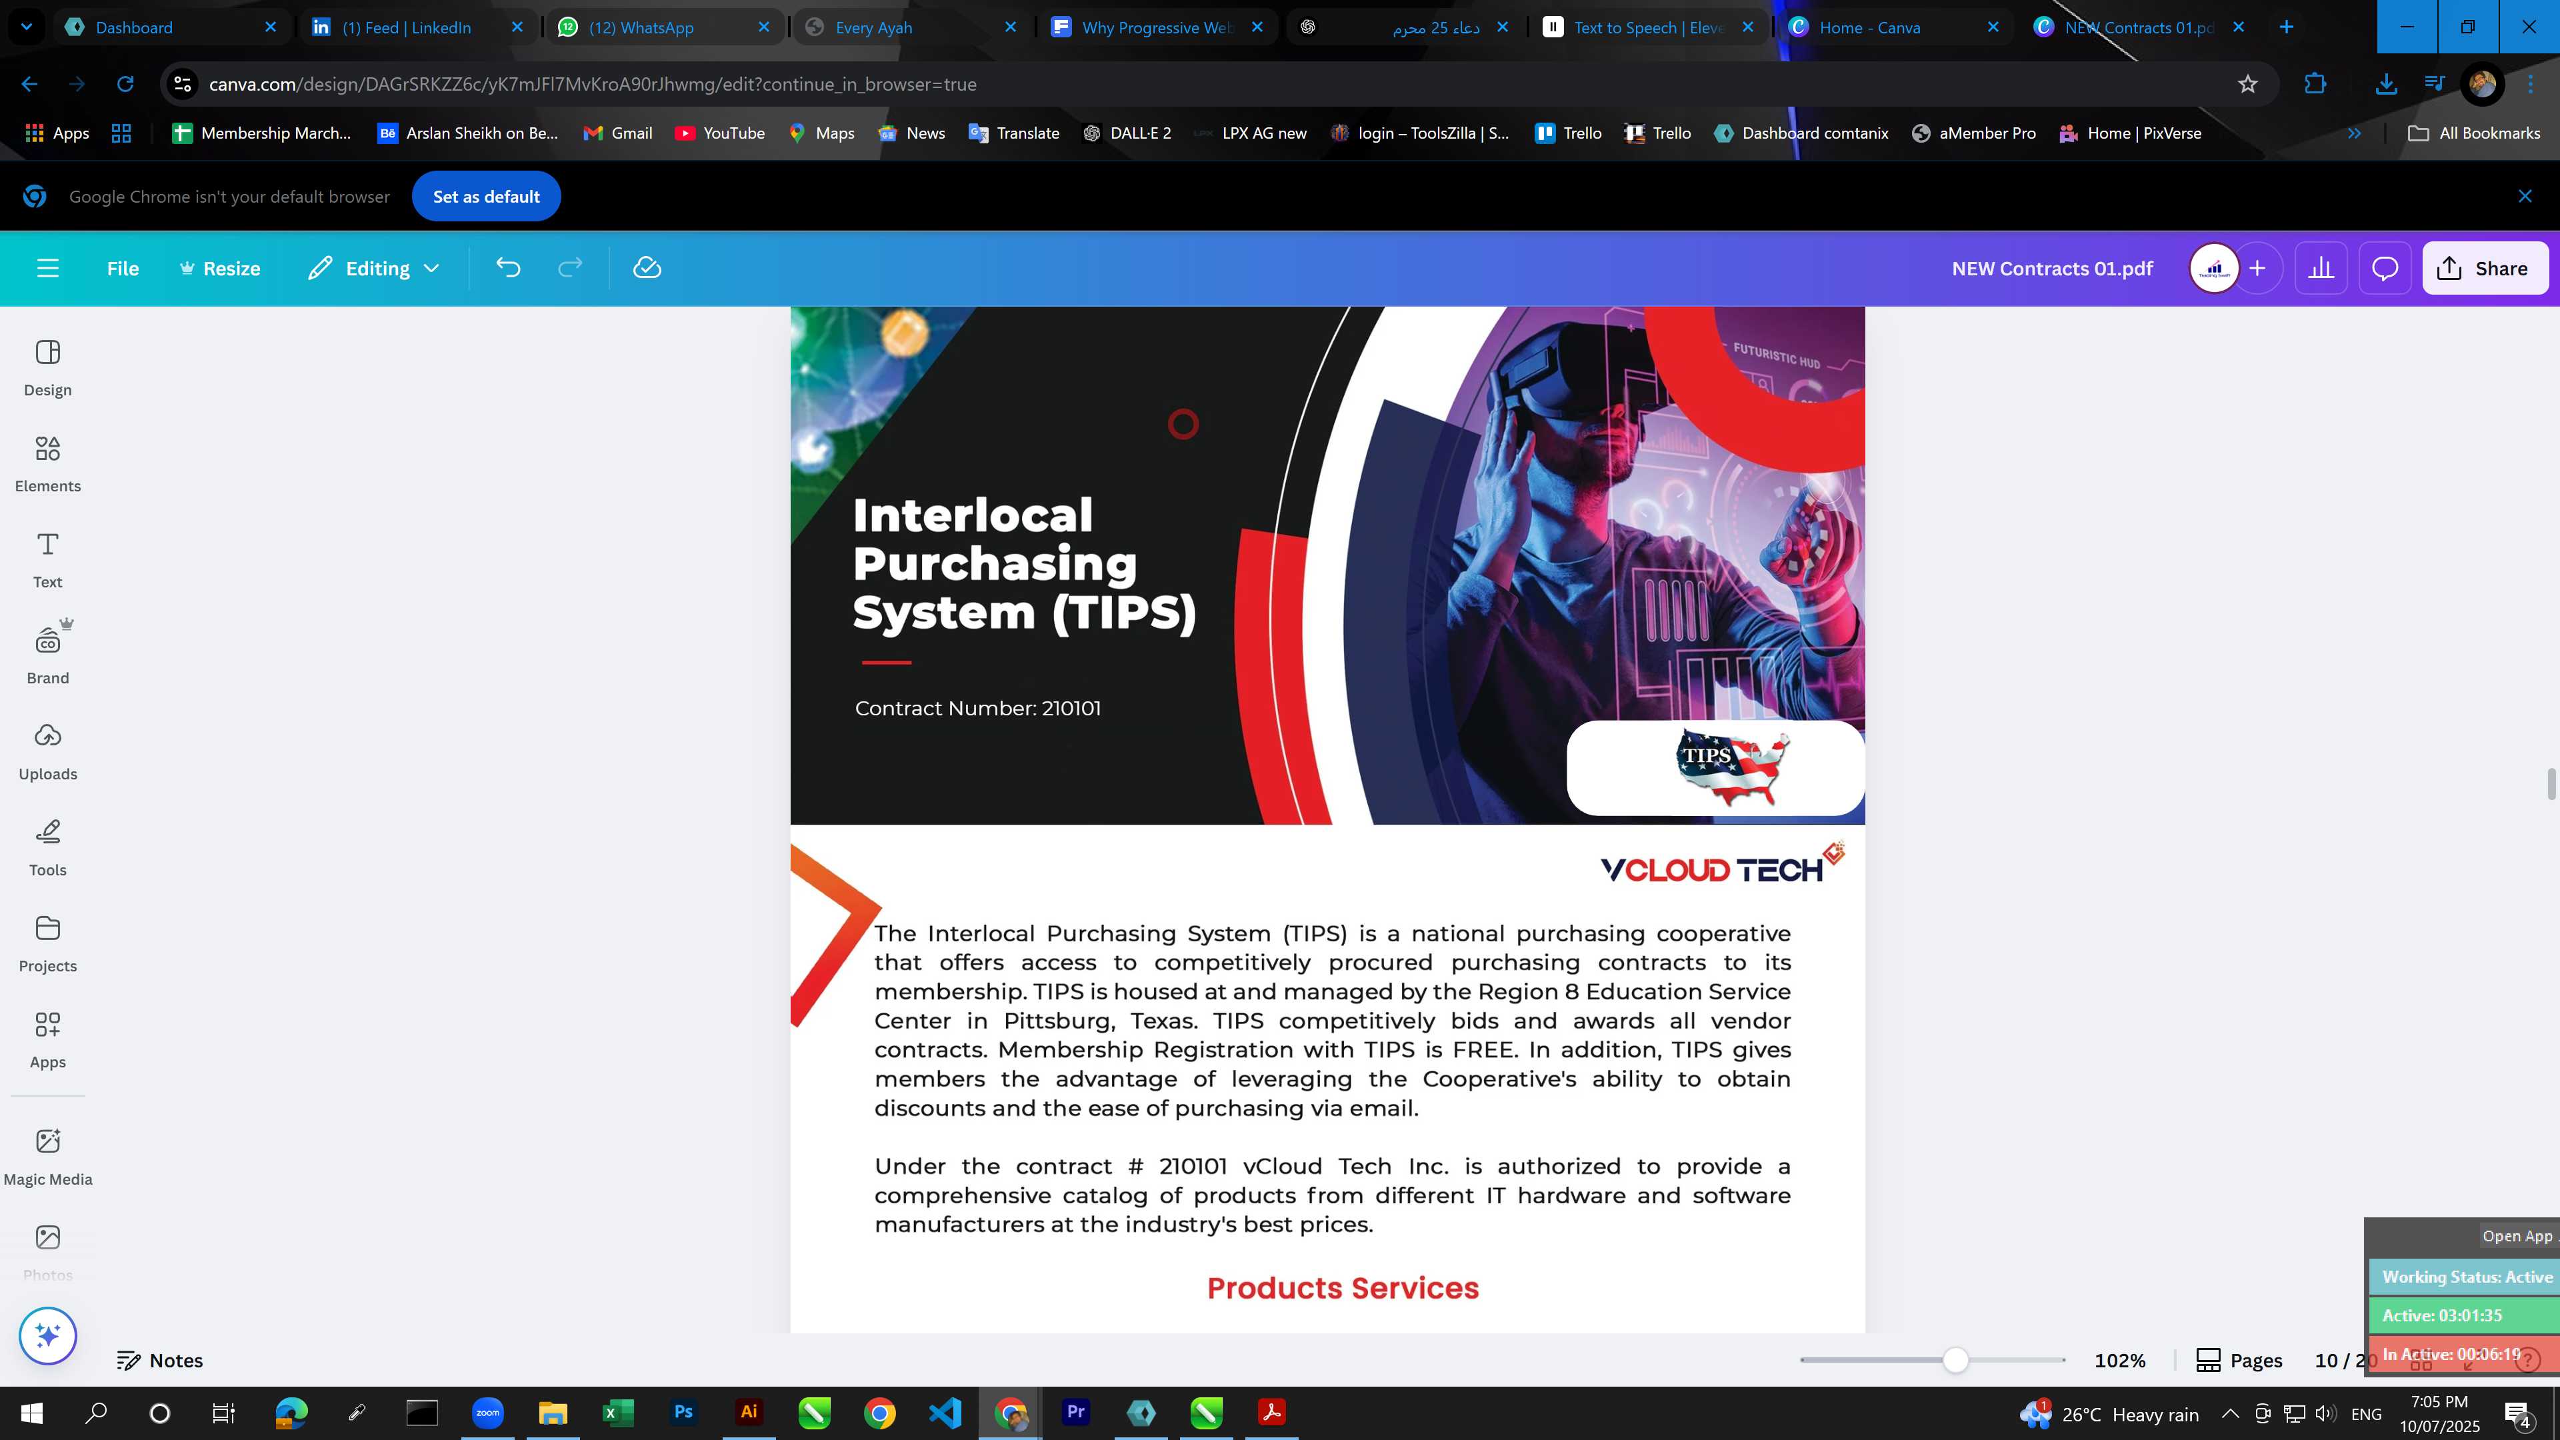Open the File menu

pos(123,268)
